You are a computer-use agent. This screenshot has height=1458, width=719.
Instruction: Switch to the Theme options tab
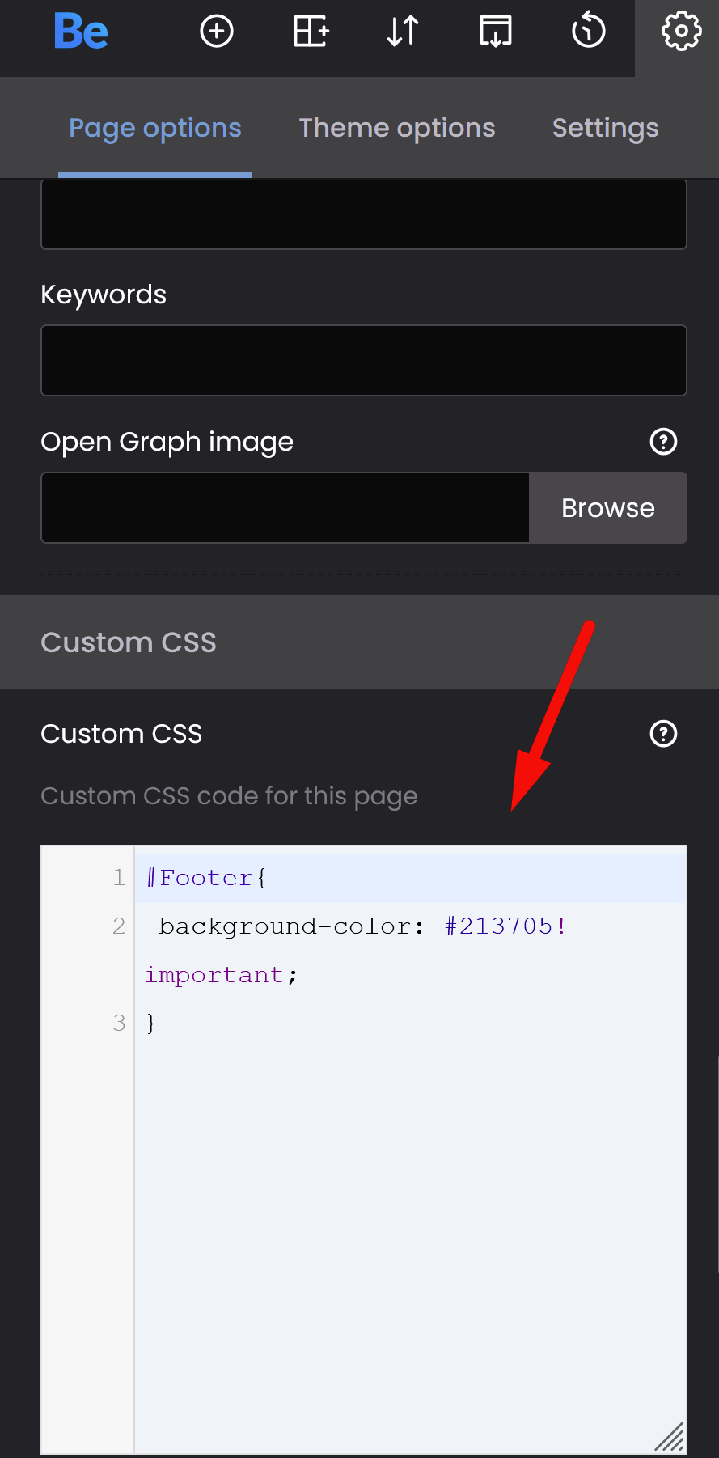click(x=397, y=128)
